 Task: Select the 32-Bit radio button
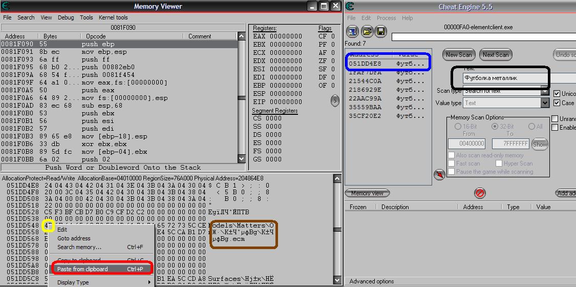pyautogui.click(x=495, y=127)
